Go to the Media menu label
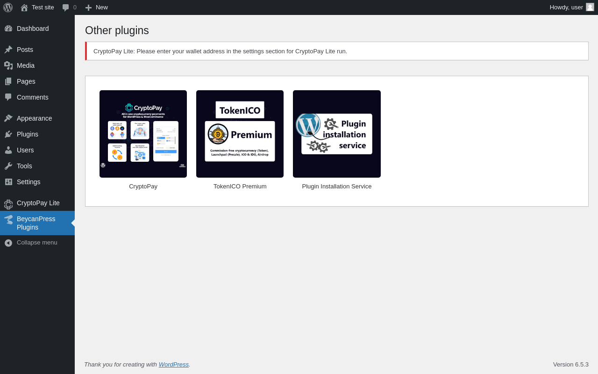598x374 pixels. [x=26, y=65]
